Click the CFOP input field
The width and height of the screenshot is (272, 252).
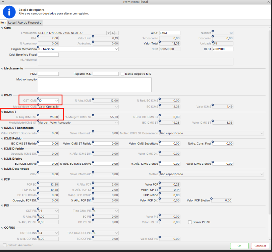[x=170, y=33]
